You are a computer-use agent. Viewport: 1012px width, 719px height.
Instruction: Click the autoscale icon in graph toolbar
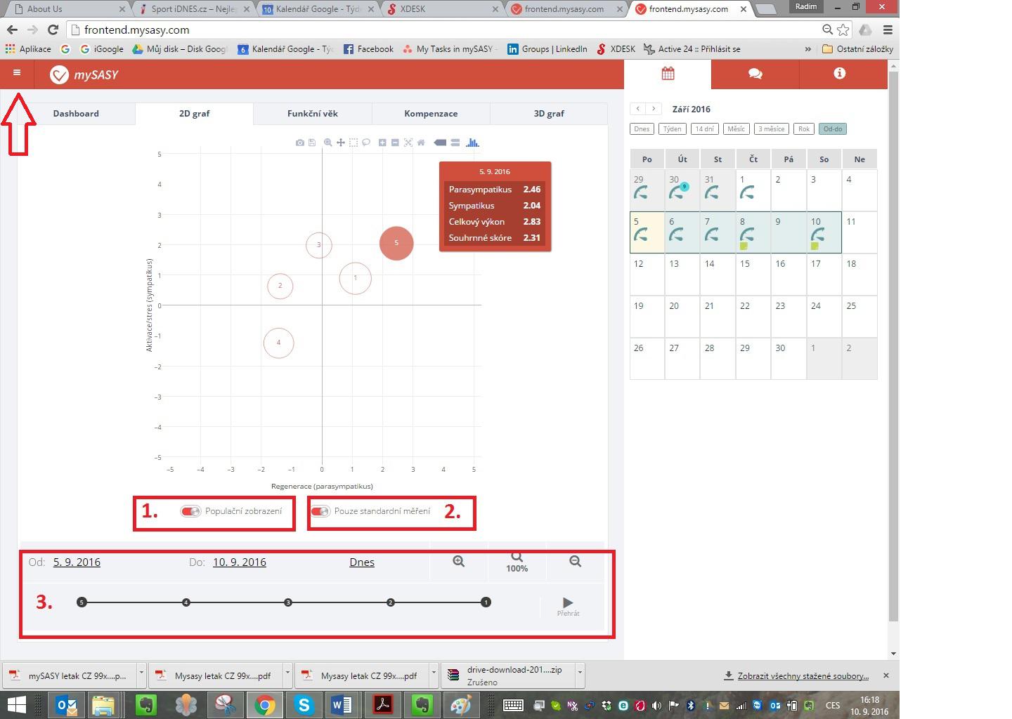click(x=408, y=143)
